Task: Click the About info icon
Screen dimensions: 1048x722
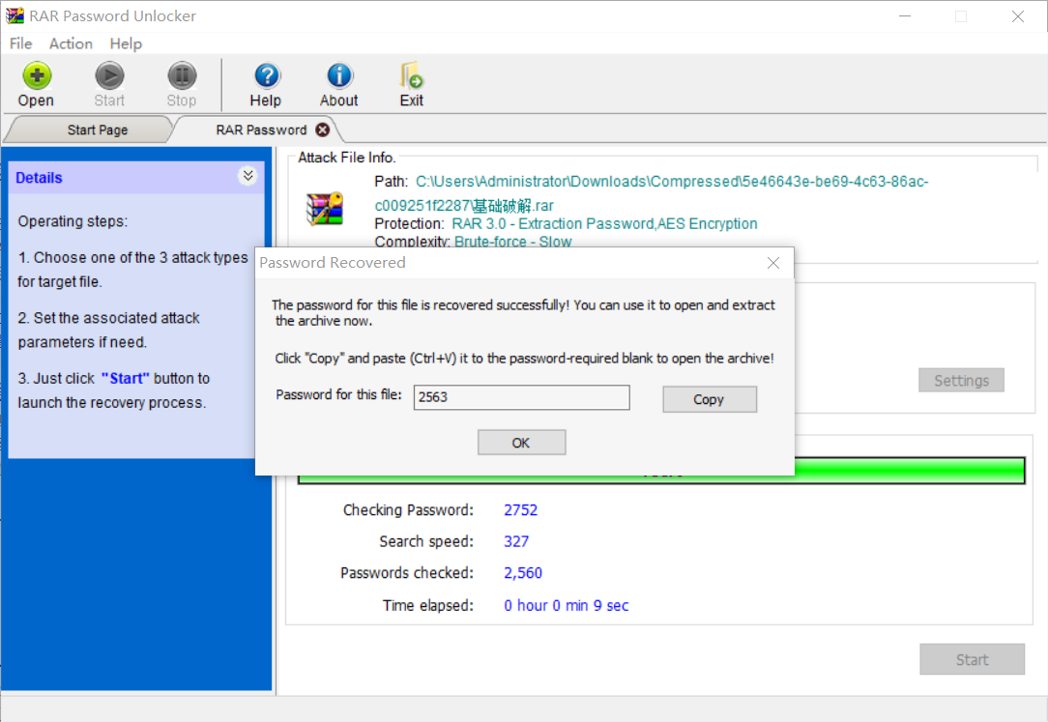Action: (339, 75)
